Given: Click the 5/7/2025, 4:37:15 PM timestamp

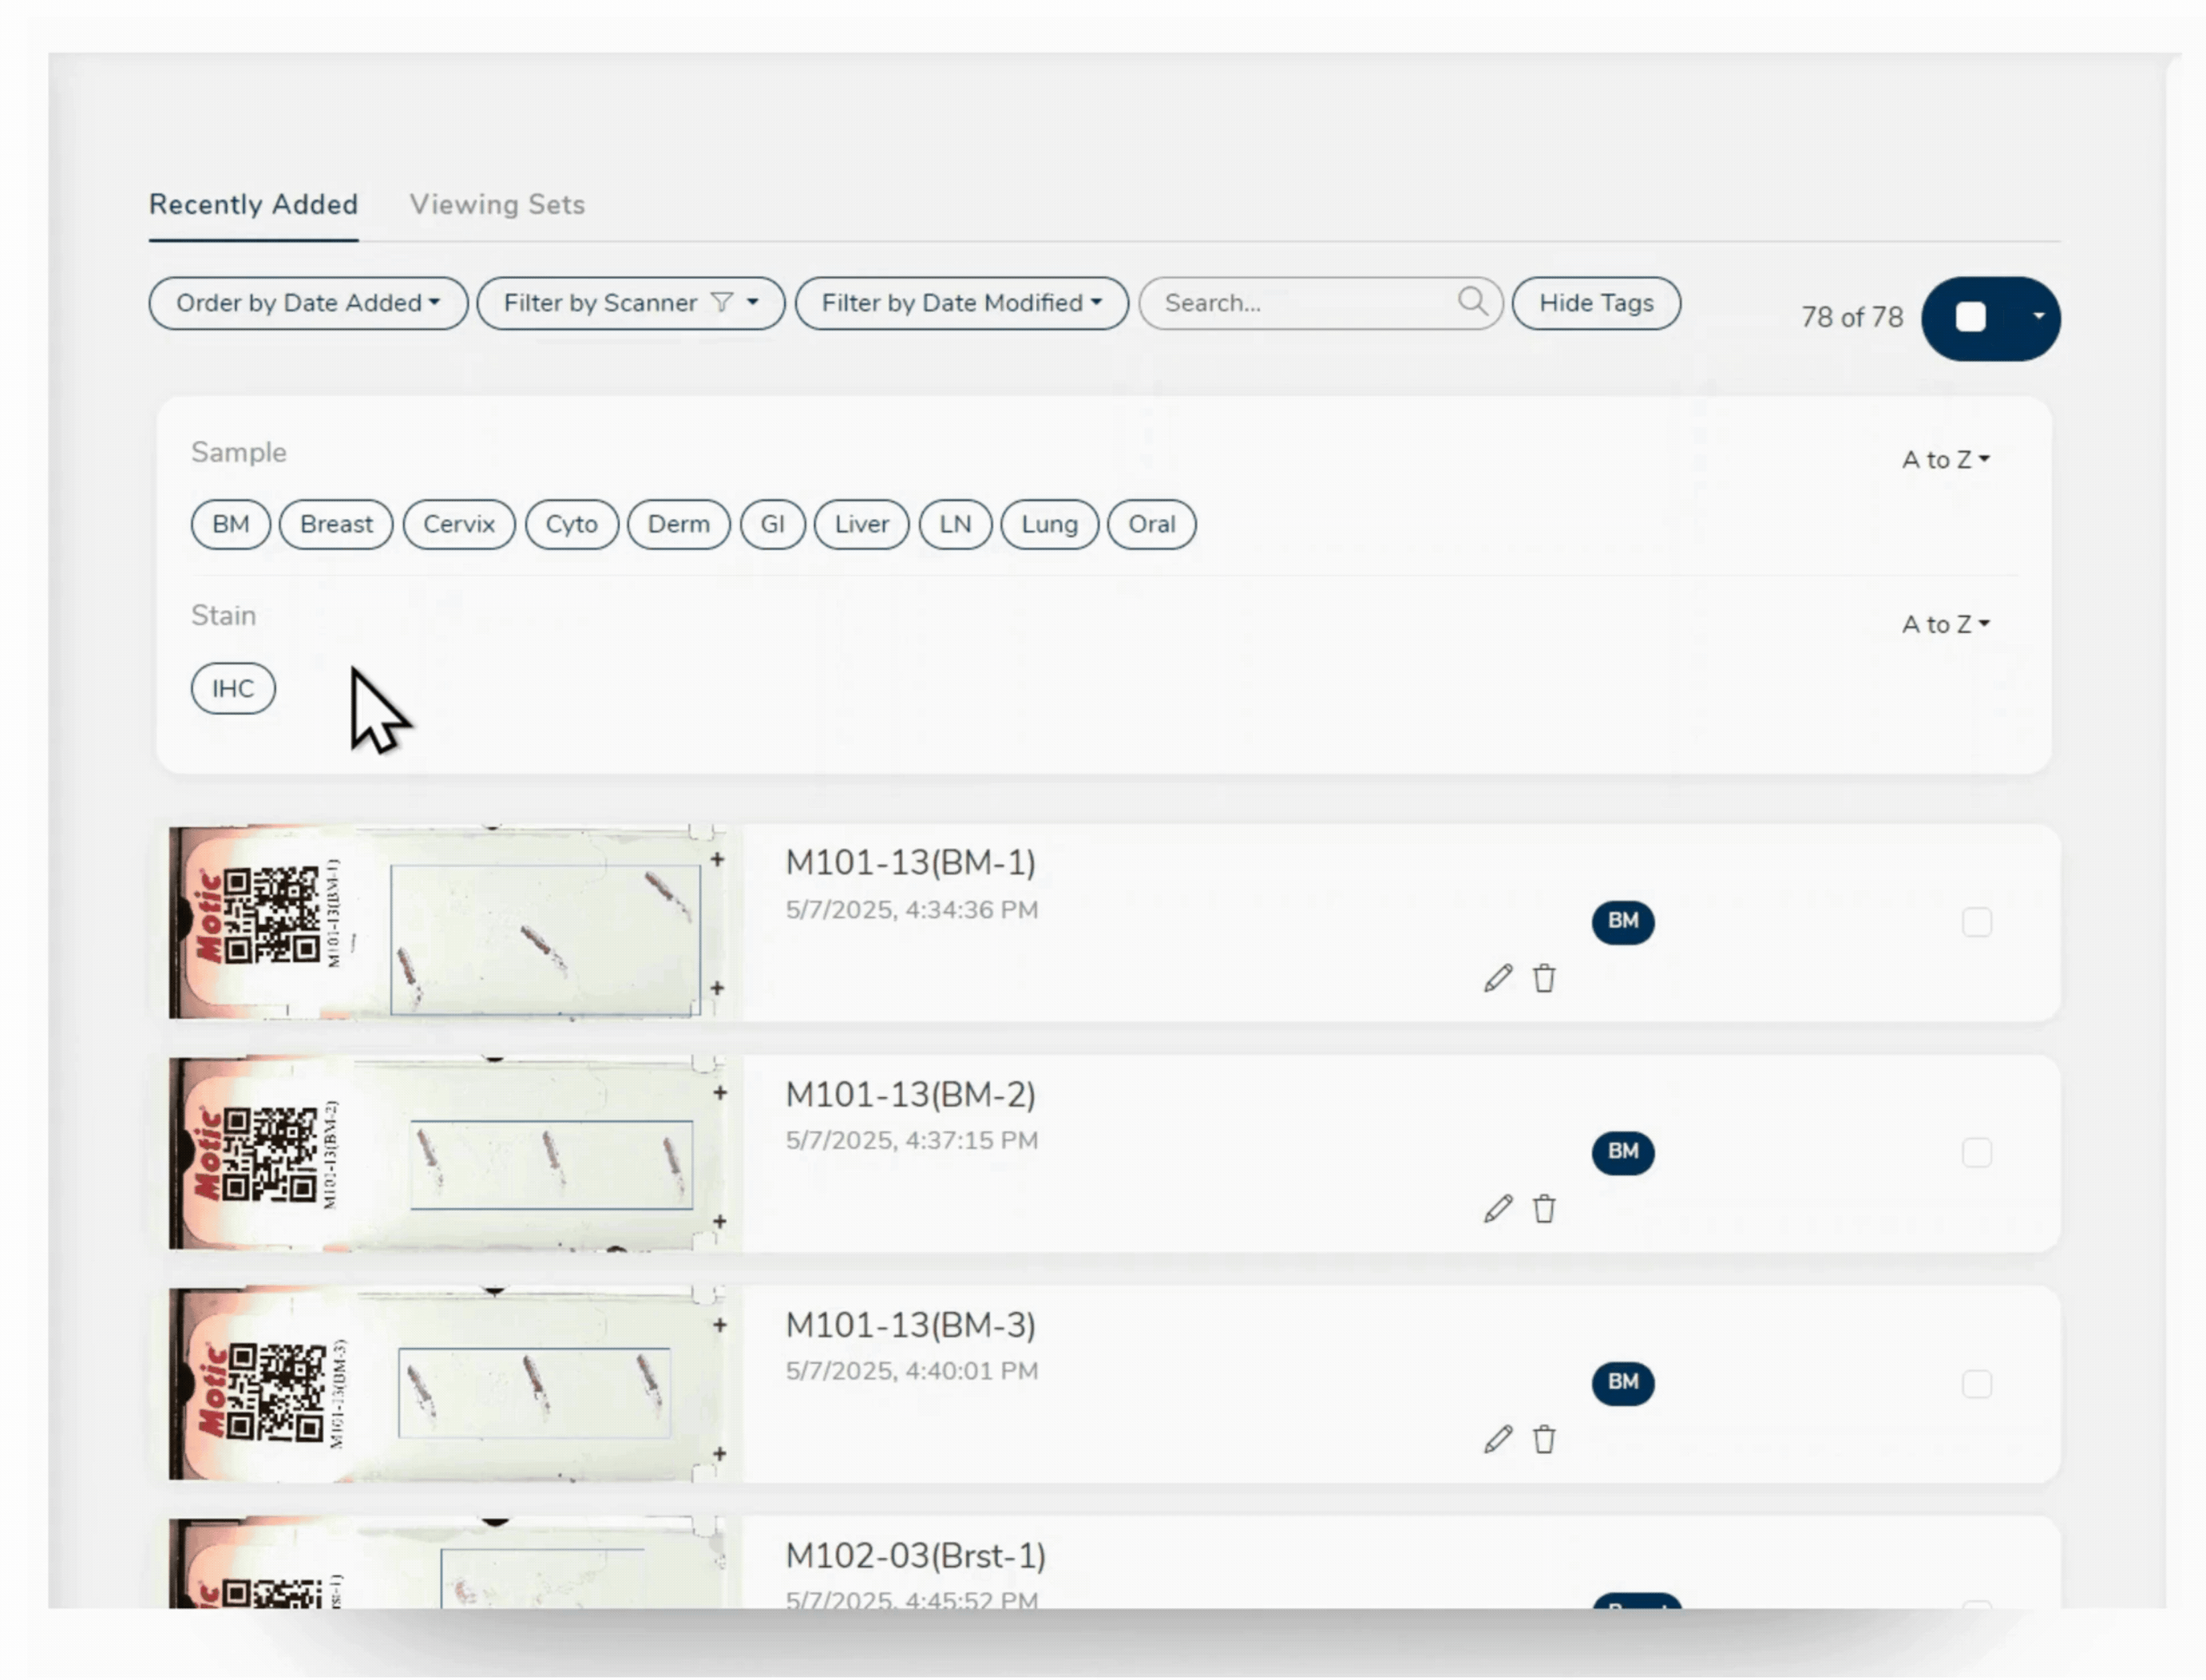Looking at the screenshot, I should [911, 1140].
